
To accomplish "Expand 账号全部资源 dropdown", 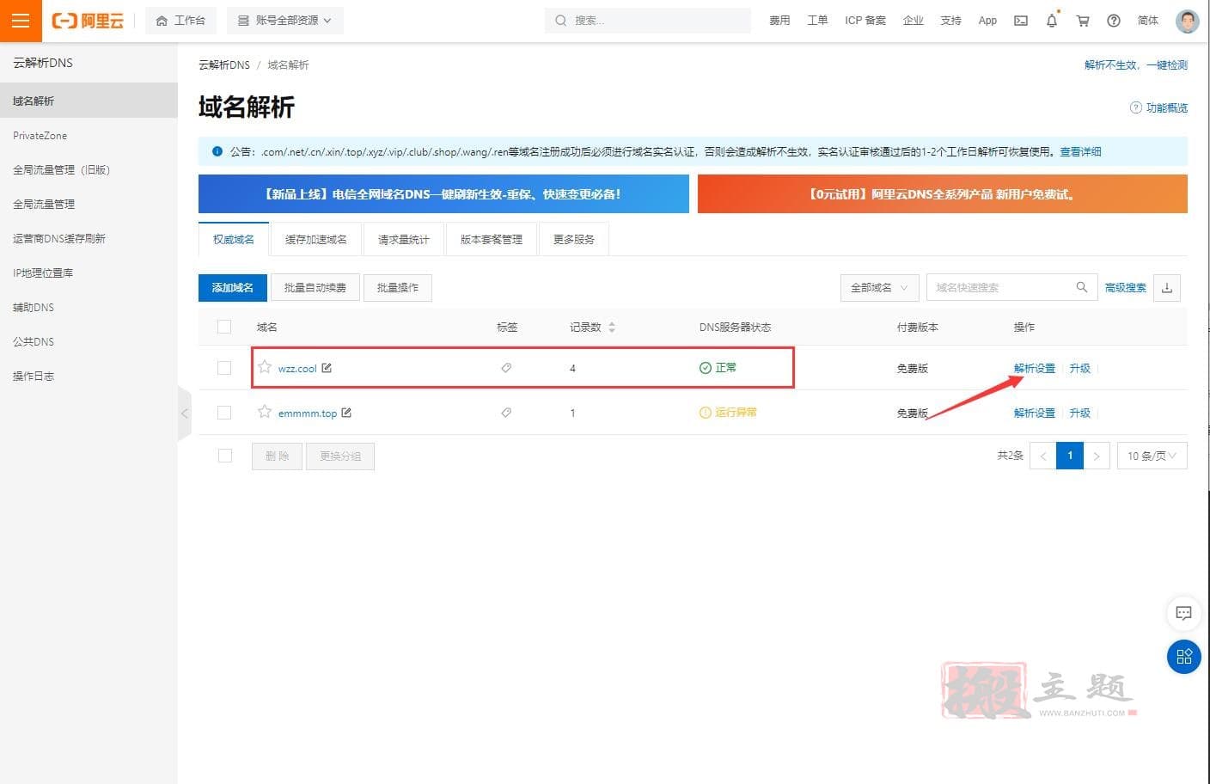I will (x=285, y=21).
